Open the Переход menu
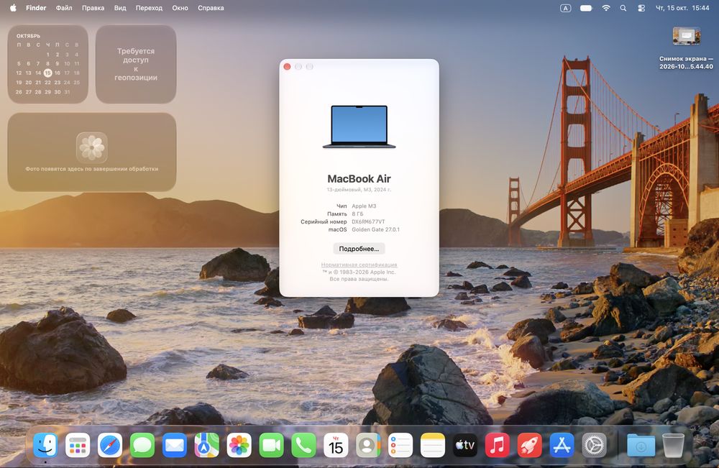Image resolution: width=719 pixels, height=468 pixels. [149, 8]
